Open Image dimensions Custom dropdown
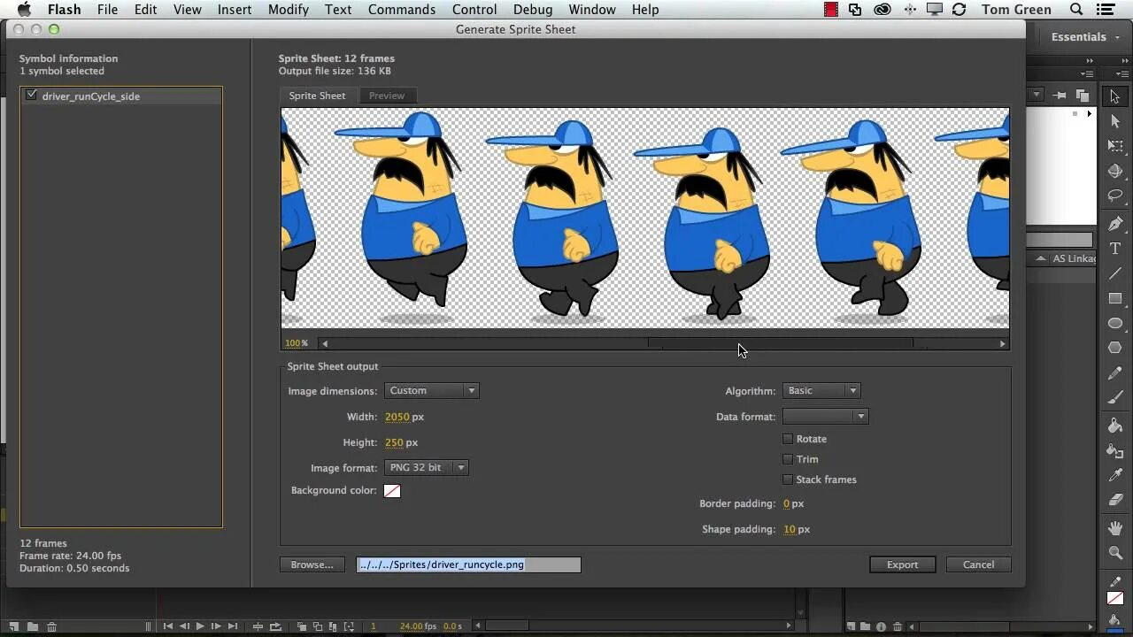Viewport: 1133px width, 637px height. 432,390
